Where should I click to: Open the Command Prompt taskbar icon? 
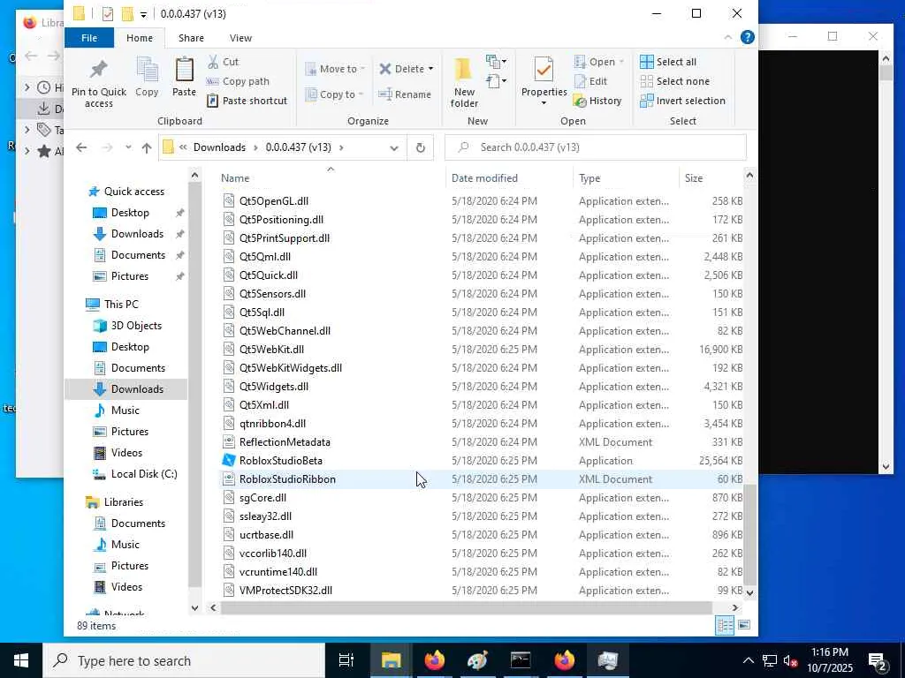point(521,660)
